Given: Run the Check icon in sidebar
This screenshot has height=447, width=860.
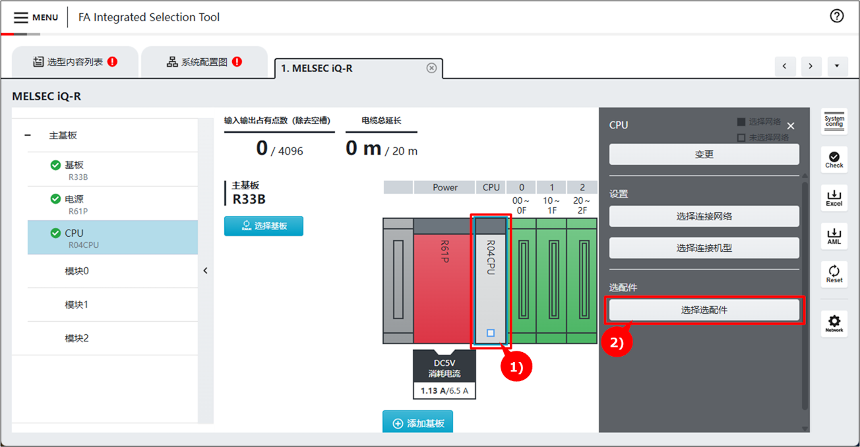Looking at the screenshot, I should pos(834,159).
